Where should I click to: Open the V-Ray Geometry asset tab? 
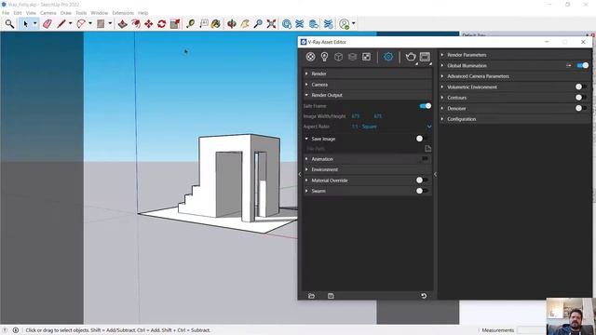[338, 57]
